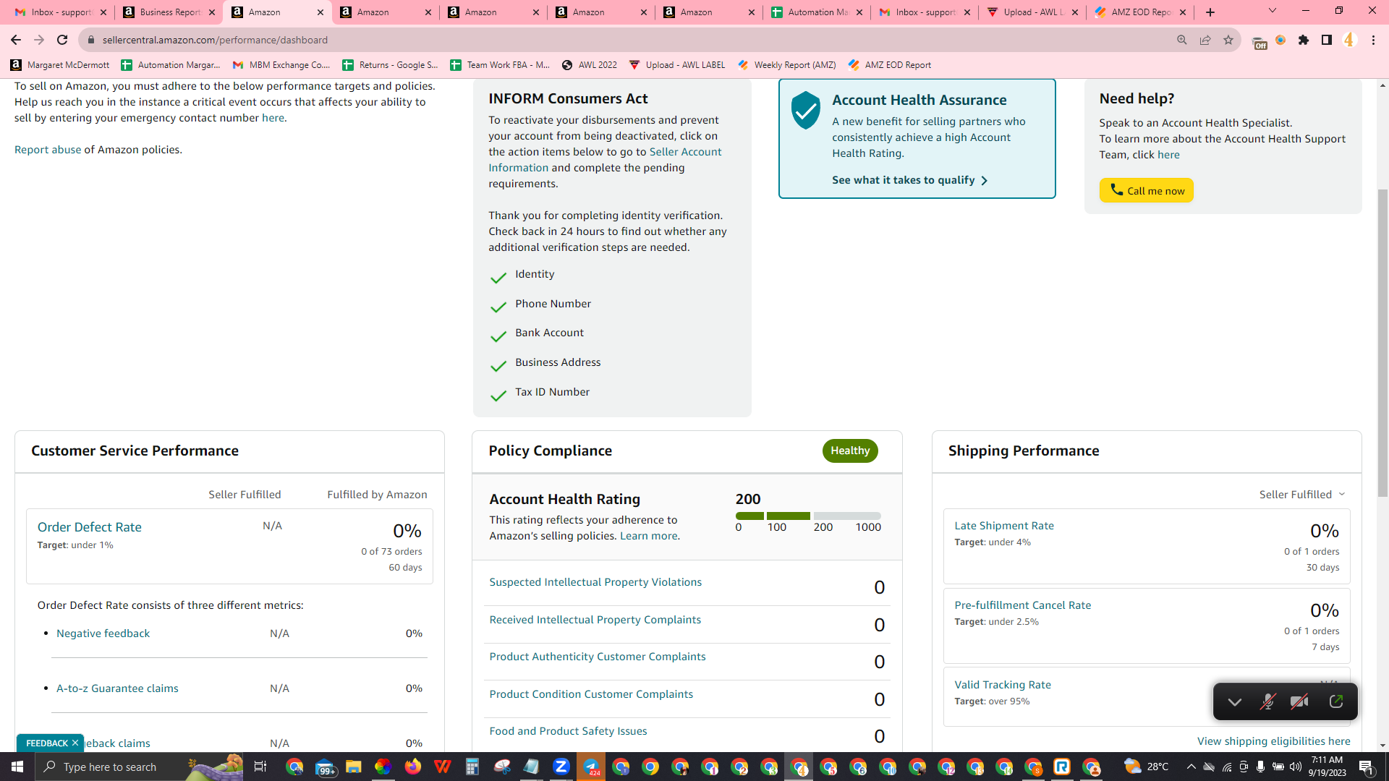Click the Account Health Assurance shield icon
This screenshot has height=781, width=1389.
tap(805, 110)
